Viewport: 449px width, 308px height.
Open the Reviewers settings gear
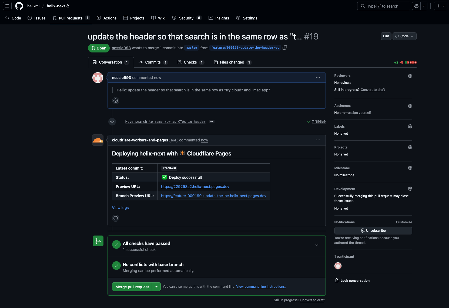(x=410, y=76)
